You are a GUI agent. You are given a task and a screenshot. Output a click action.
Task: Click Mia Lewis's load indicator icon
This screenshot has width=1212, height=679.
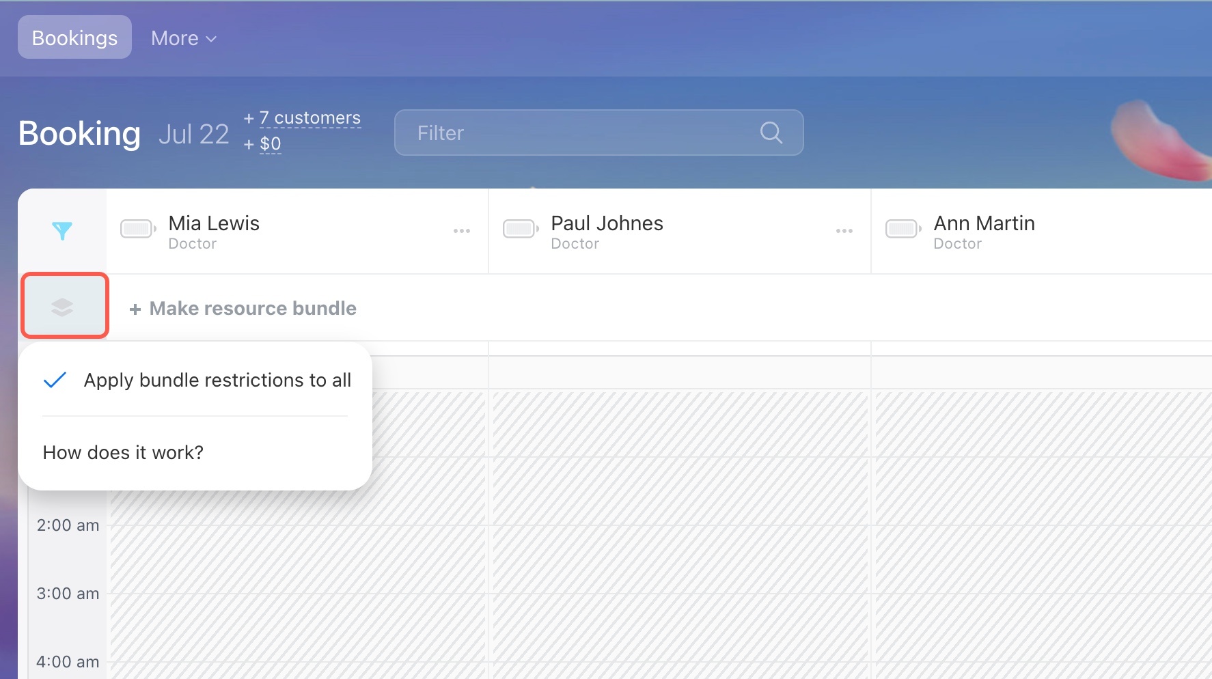(x=137, y=229)
